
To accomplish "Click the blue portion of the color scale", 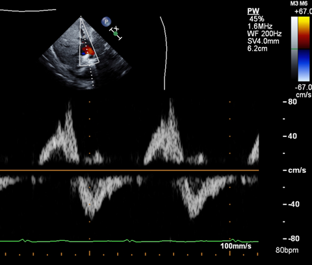I will [x=304, y=65].
